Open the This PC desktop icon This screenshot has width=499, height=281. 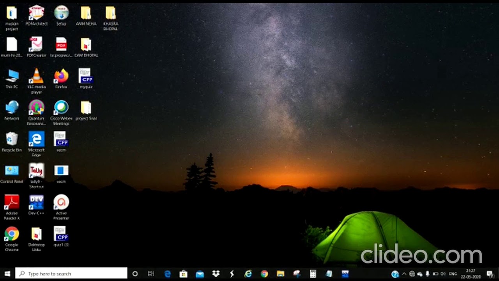(12, 78)
